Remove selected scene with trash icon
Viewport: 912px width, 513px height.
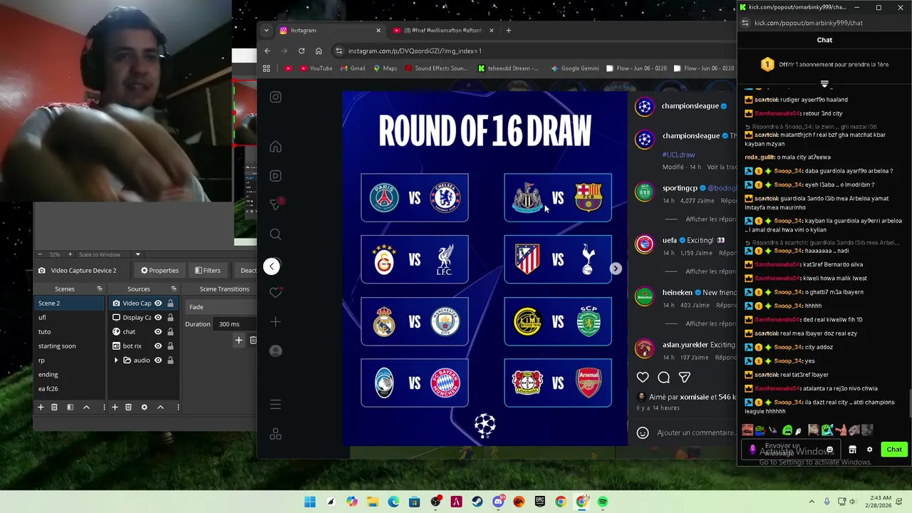[x=54, y=407]
